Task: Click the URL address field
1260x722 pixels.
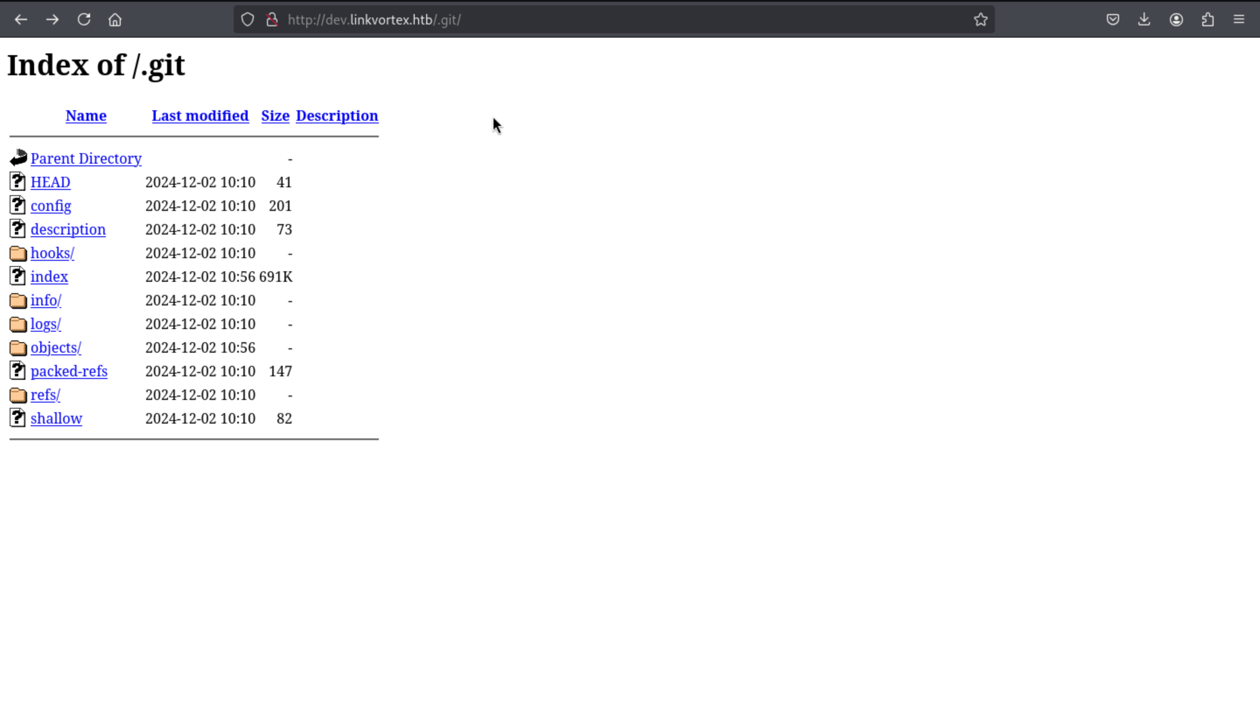Action: 595,20
